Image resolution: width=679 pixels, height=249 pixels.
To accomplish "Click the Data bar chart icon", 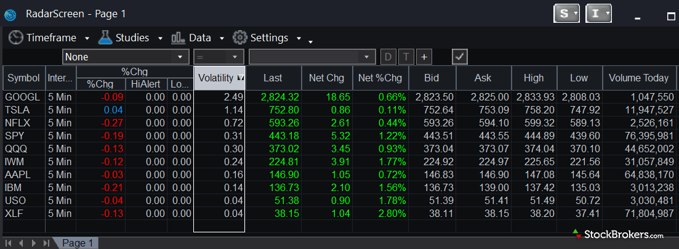I will 179,38.
